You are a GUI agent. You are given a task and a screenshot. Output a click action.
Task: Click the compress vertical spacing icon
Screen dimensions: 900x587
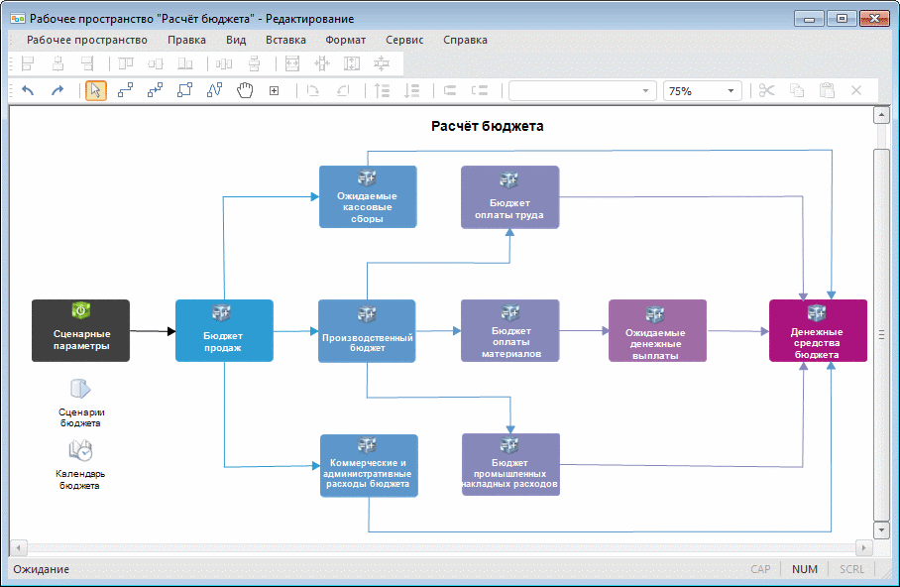click(x=382, y=63)
